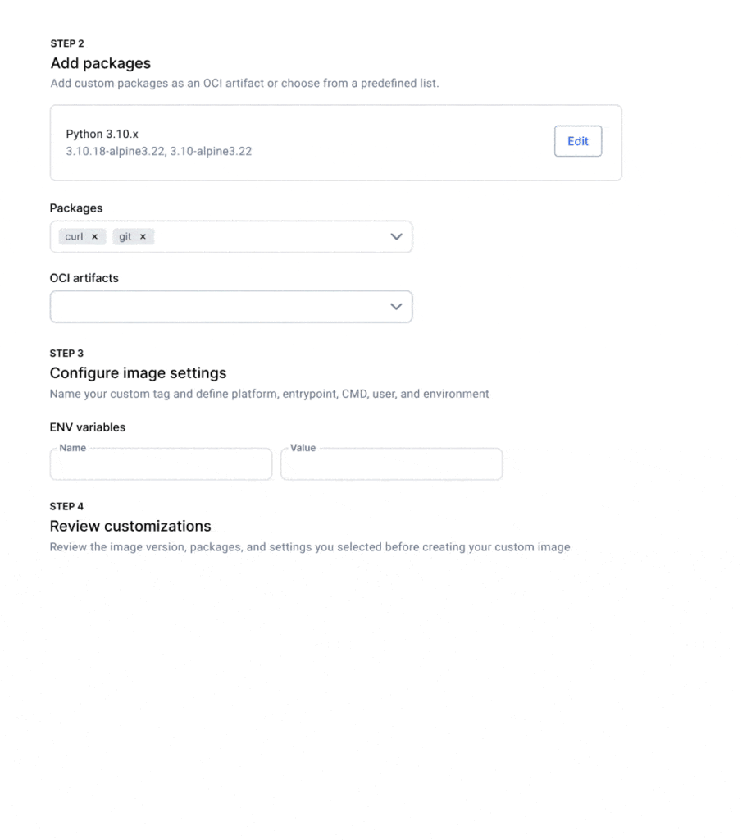Viewport: 742px width, 840px height.
Task: Click the 3.10.18-alpine3.22 tag text
Action: (x=116, y=152)
